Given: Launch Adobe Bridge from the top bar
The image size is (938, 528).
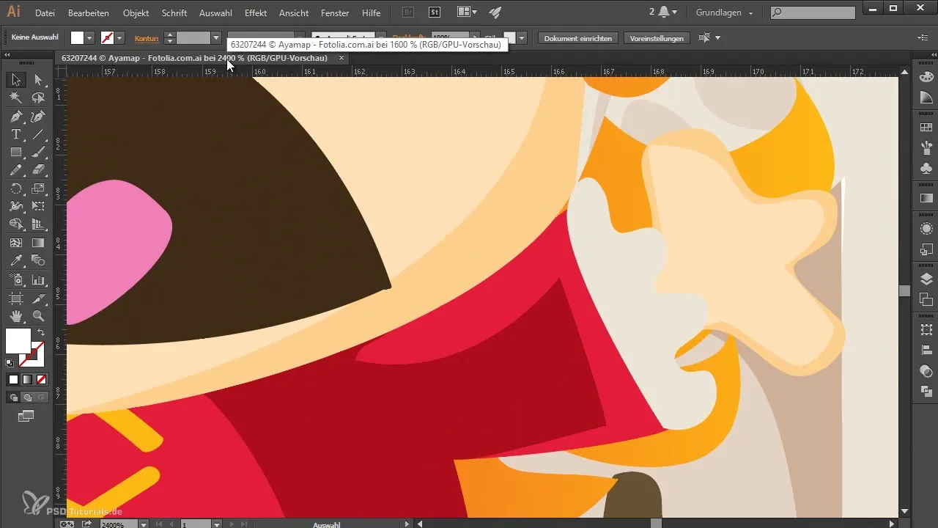Looking at the screenshot, I should (x=409, y=12).
